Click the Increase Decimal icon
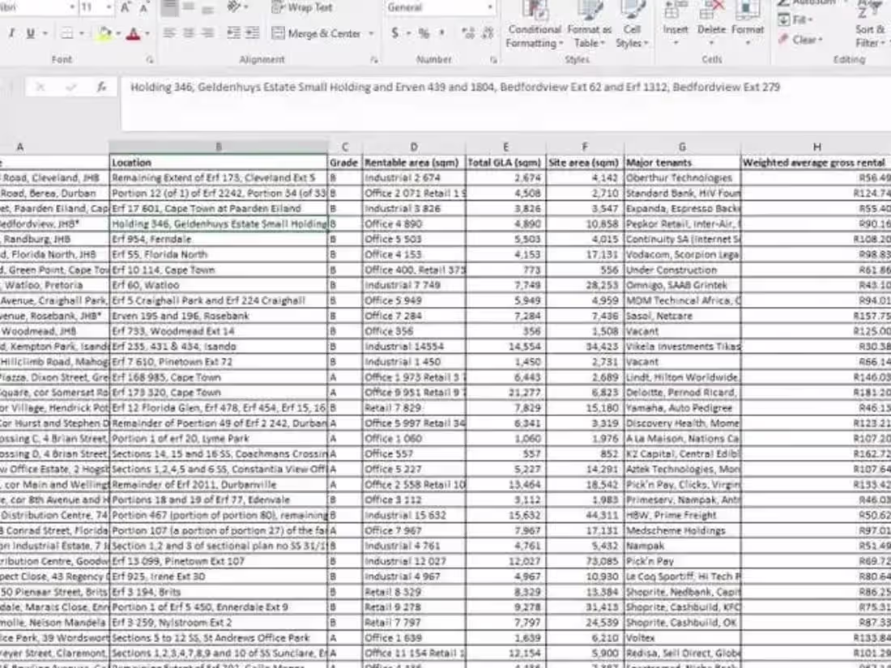The image size is (891, 668). [x=468, y=34]
